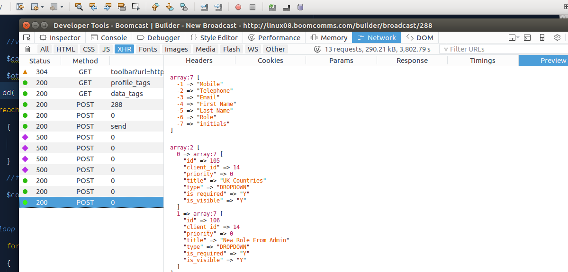Click the performance analysis icon beside request summary

(317, 49)
